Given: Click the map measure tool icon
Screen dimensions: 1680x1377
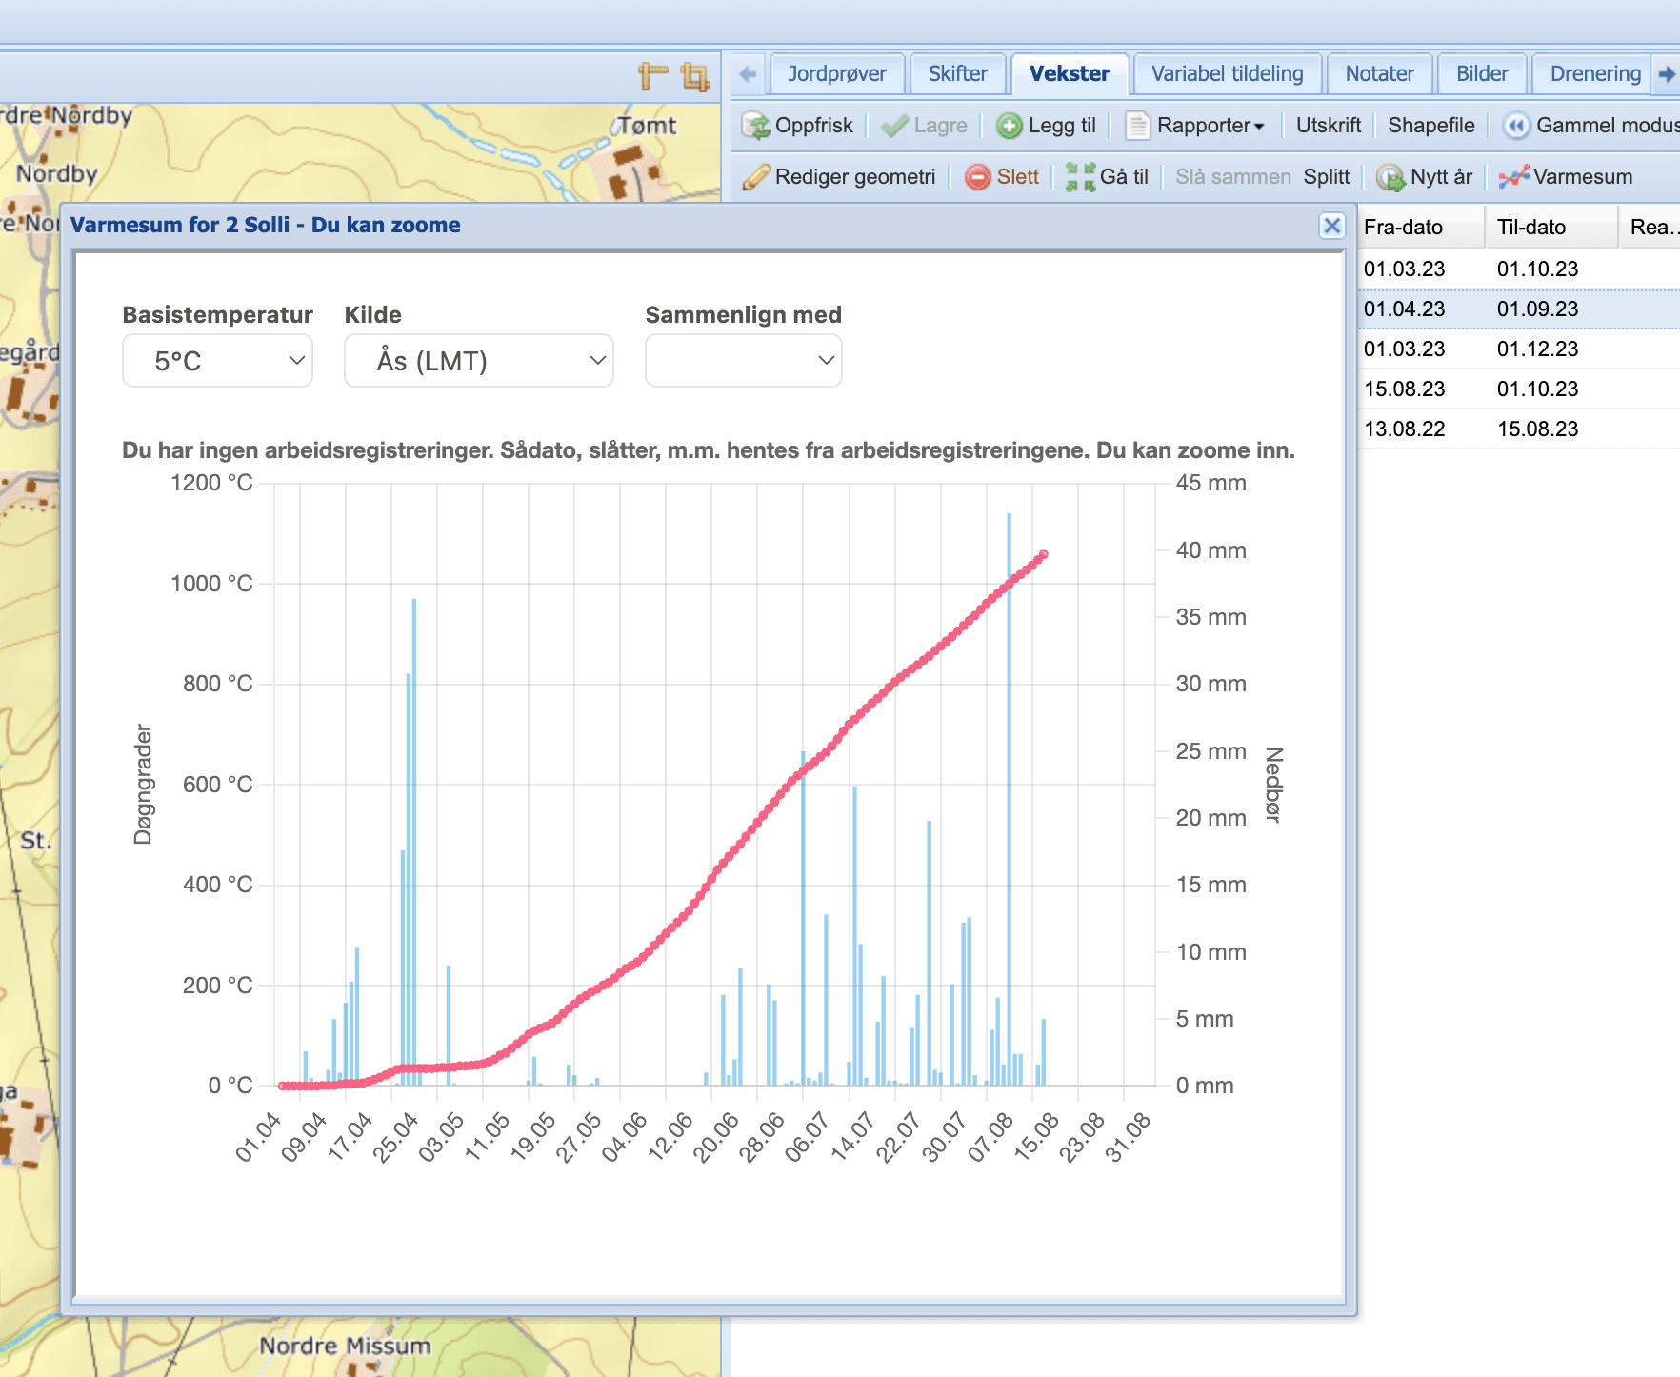Looking at the screenshot, I should [652, 76].
